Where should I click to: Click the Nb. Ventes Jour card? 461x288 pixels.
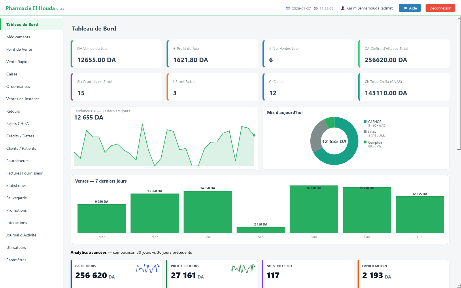[308, 54]
